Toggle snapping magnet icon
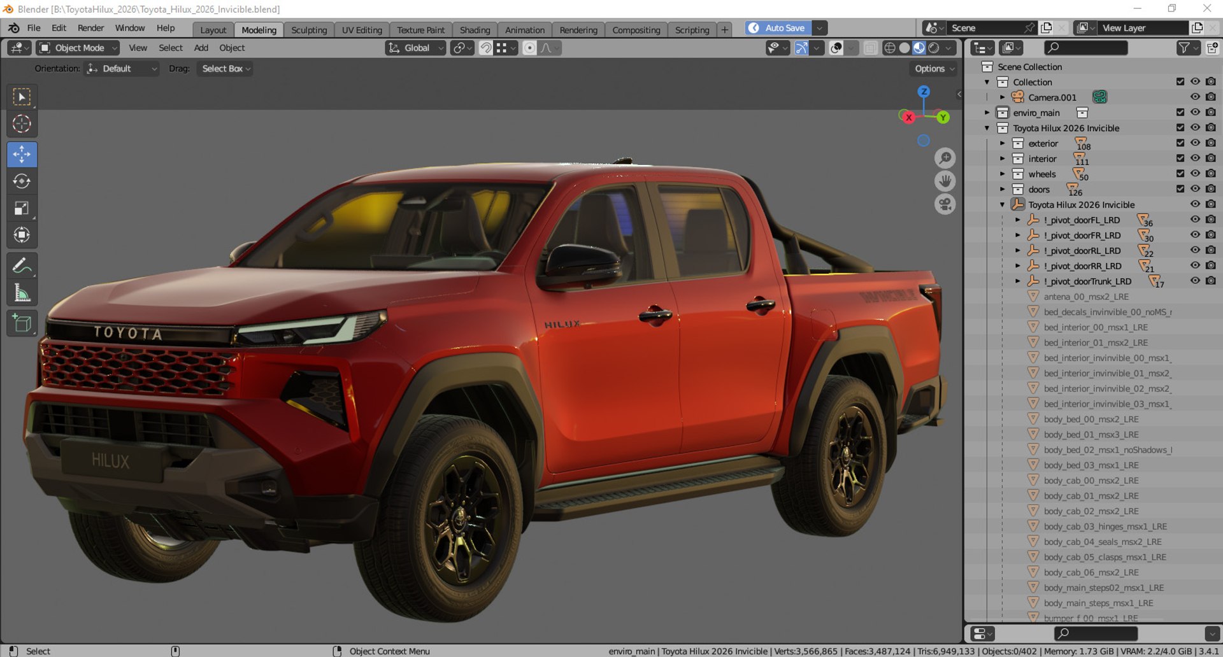 [485, 48]
